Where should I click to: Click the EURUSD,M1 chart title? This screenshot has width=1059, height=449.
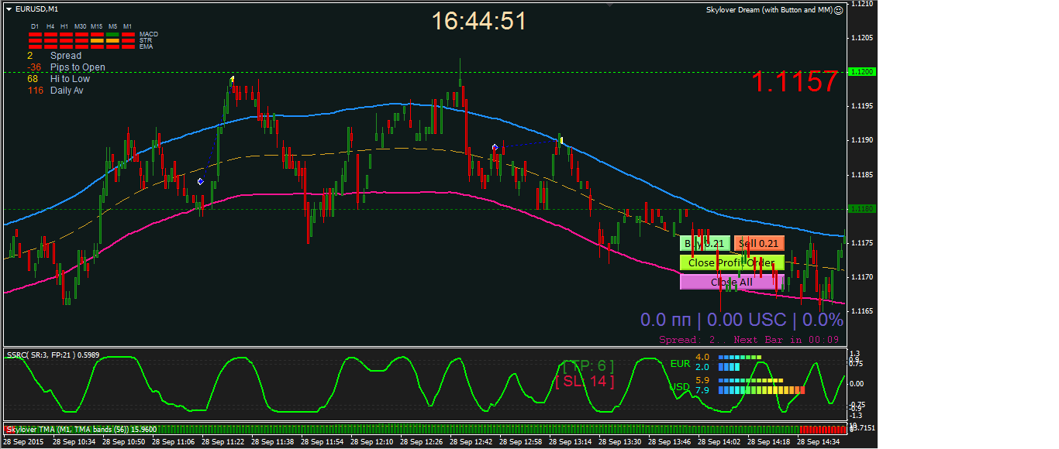pyautogui.click(x=36, y=9)
